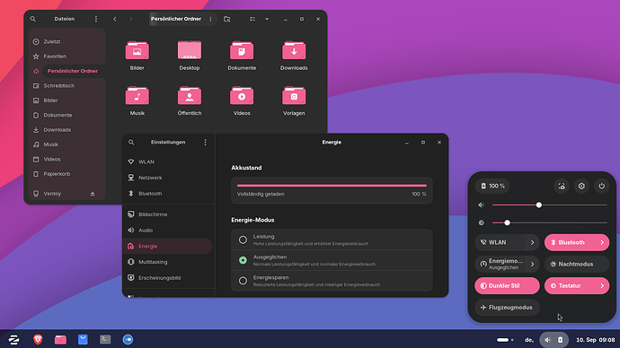Switch to list view in Dateien
The image size is (620, 348).
pyautogui.click(x=252, y=19)
